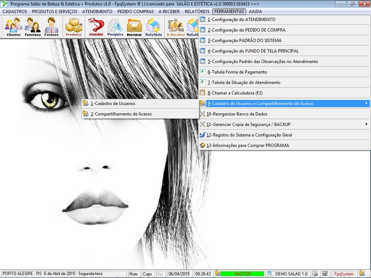Open the Produtos boxes icon
The height and width of the screenshot is (278, 371).
[74, 27]
